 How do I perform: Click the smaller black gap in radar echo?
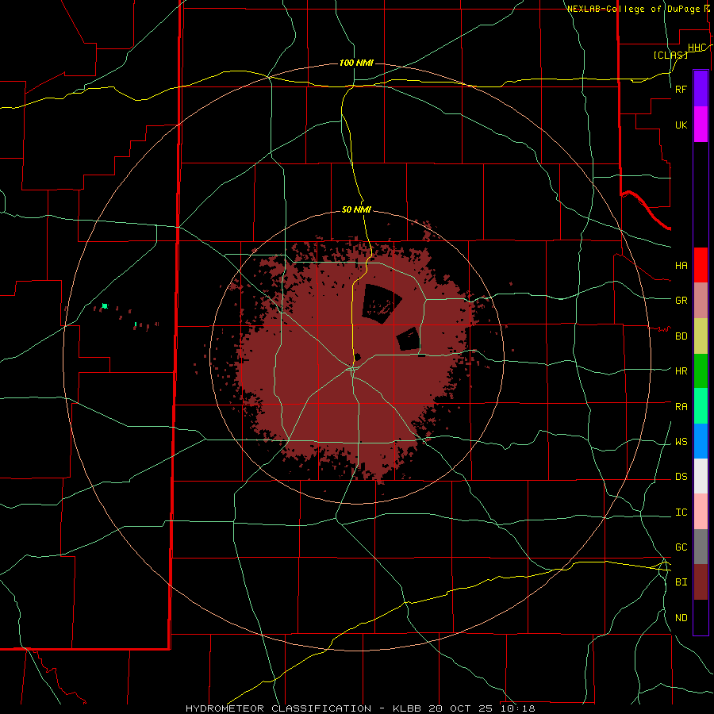[408, 340]
